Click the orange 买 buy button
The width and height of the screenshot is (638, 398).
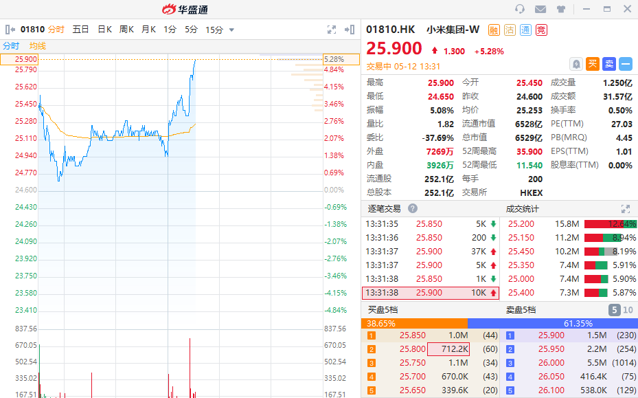click(593, 64)
